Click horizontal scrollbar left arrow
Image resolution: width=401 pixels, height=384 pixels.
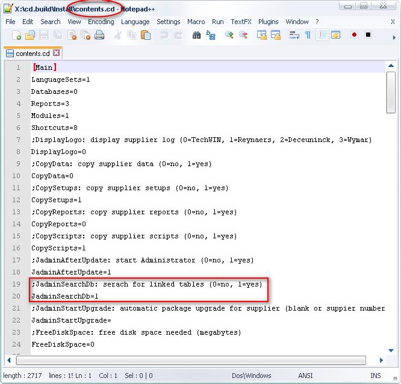(9, 360)
